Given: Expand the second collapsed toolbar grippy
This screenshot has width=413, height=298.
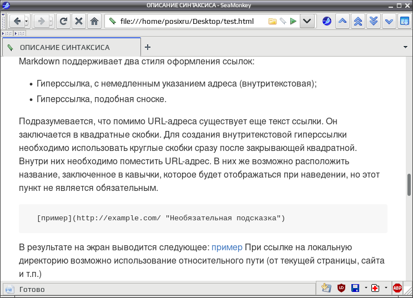Looking at the screenshot, I should 20,33.
